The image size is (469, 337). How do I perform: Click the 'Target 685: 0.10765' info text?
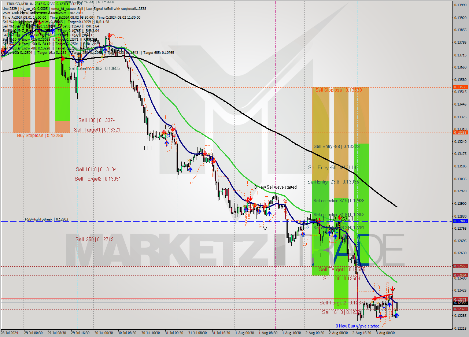tap(159, 53)
